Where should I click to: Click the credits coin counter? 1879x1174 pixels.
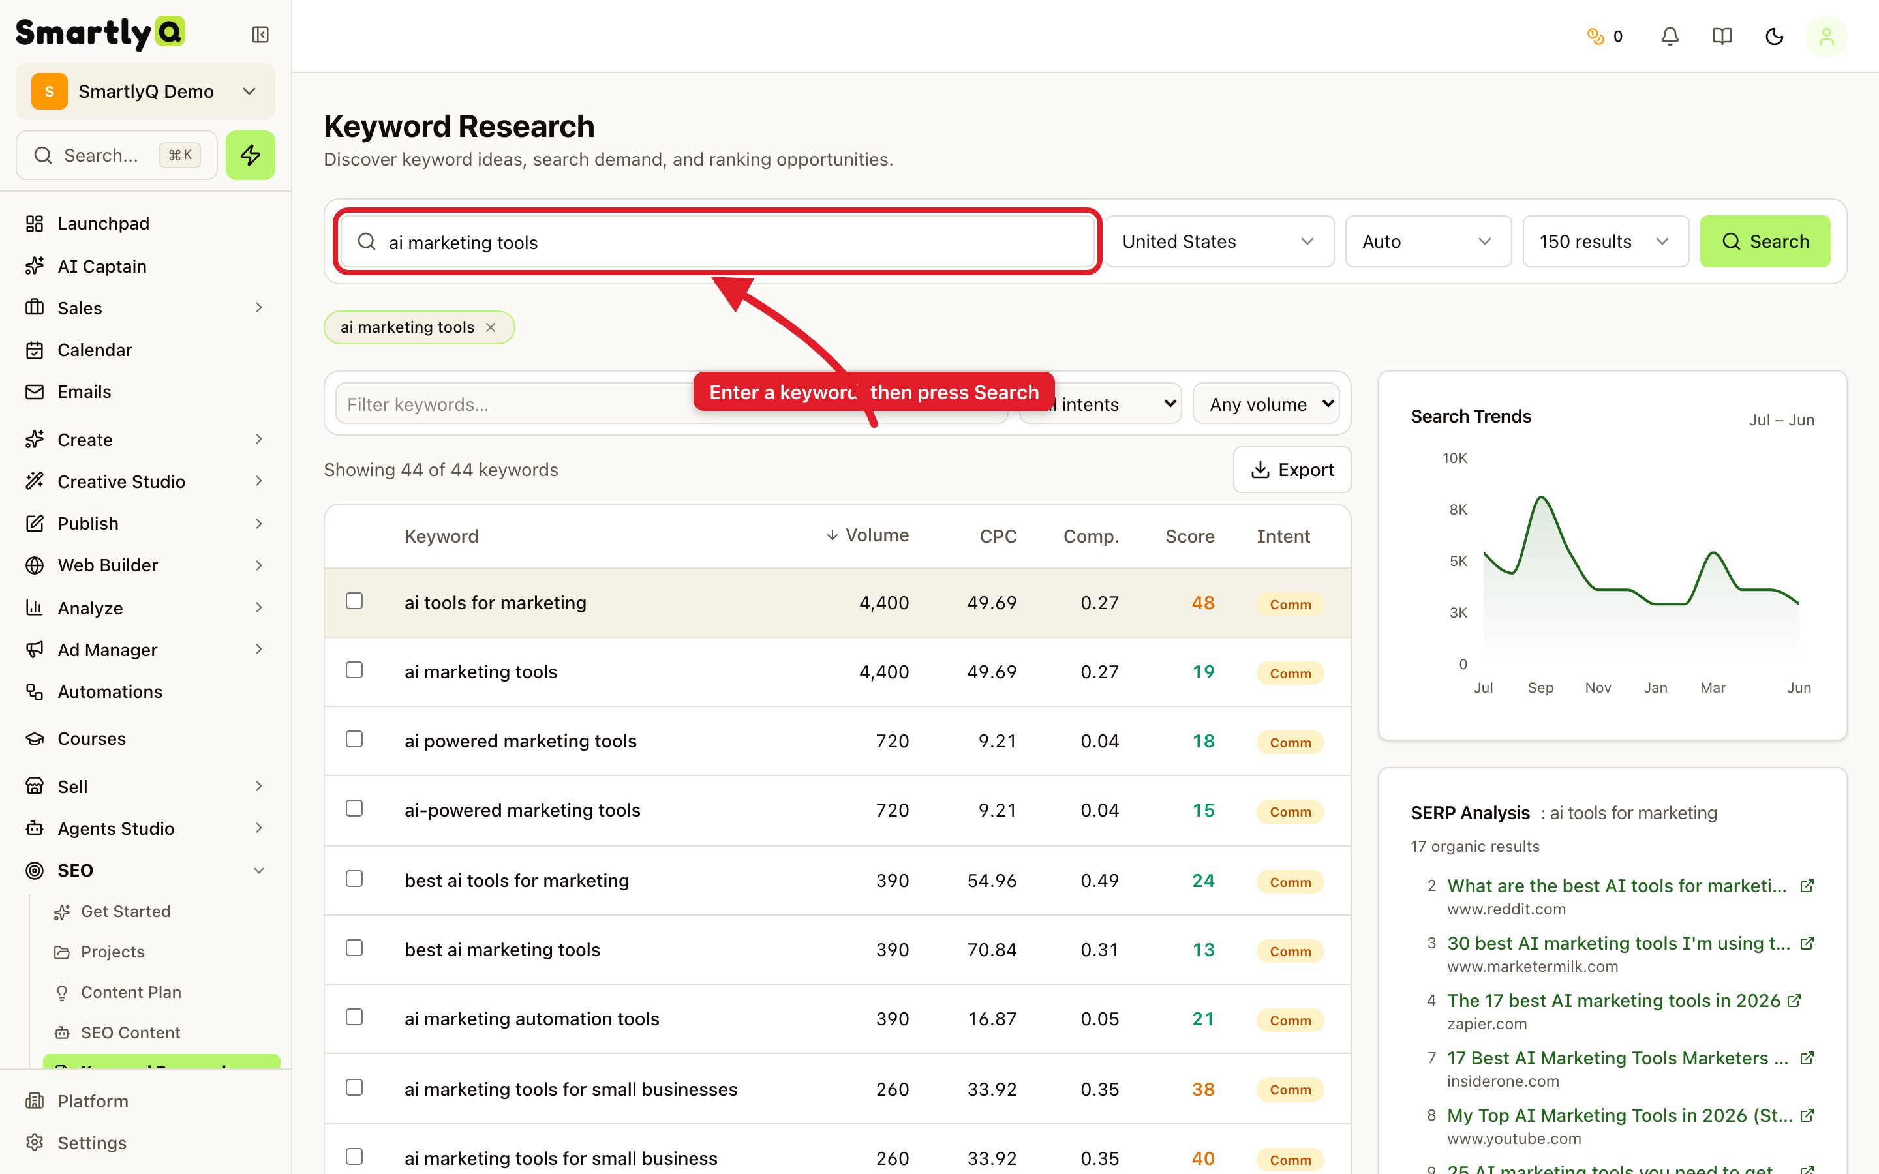(1604, 37)
